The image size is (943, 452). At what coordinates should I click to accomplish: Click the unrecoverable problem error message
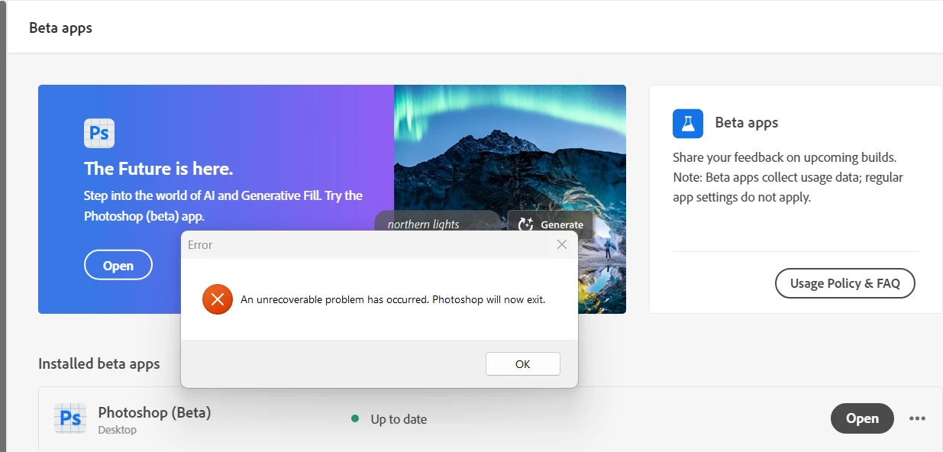(x=393, y=299)
